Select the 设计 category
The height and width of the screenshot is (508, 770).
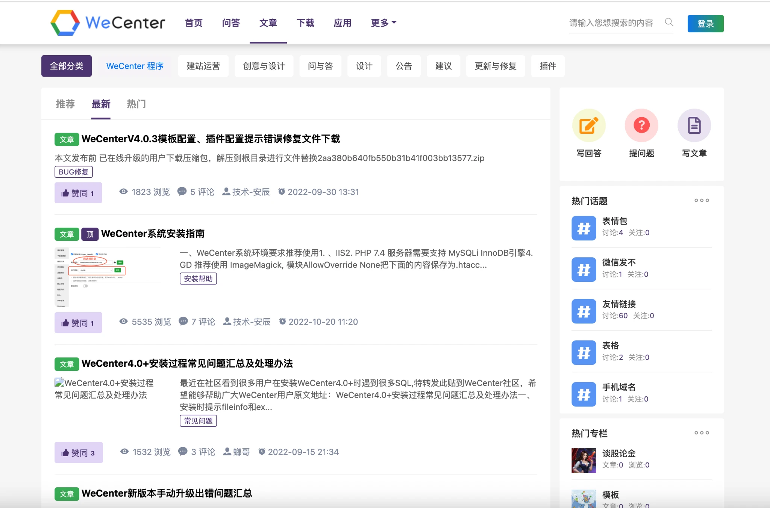[364, 66]
